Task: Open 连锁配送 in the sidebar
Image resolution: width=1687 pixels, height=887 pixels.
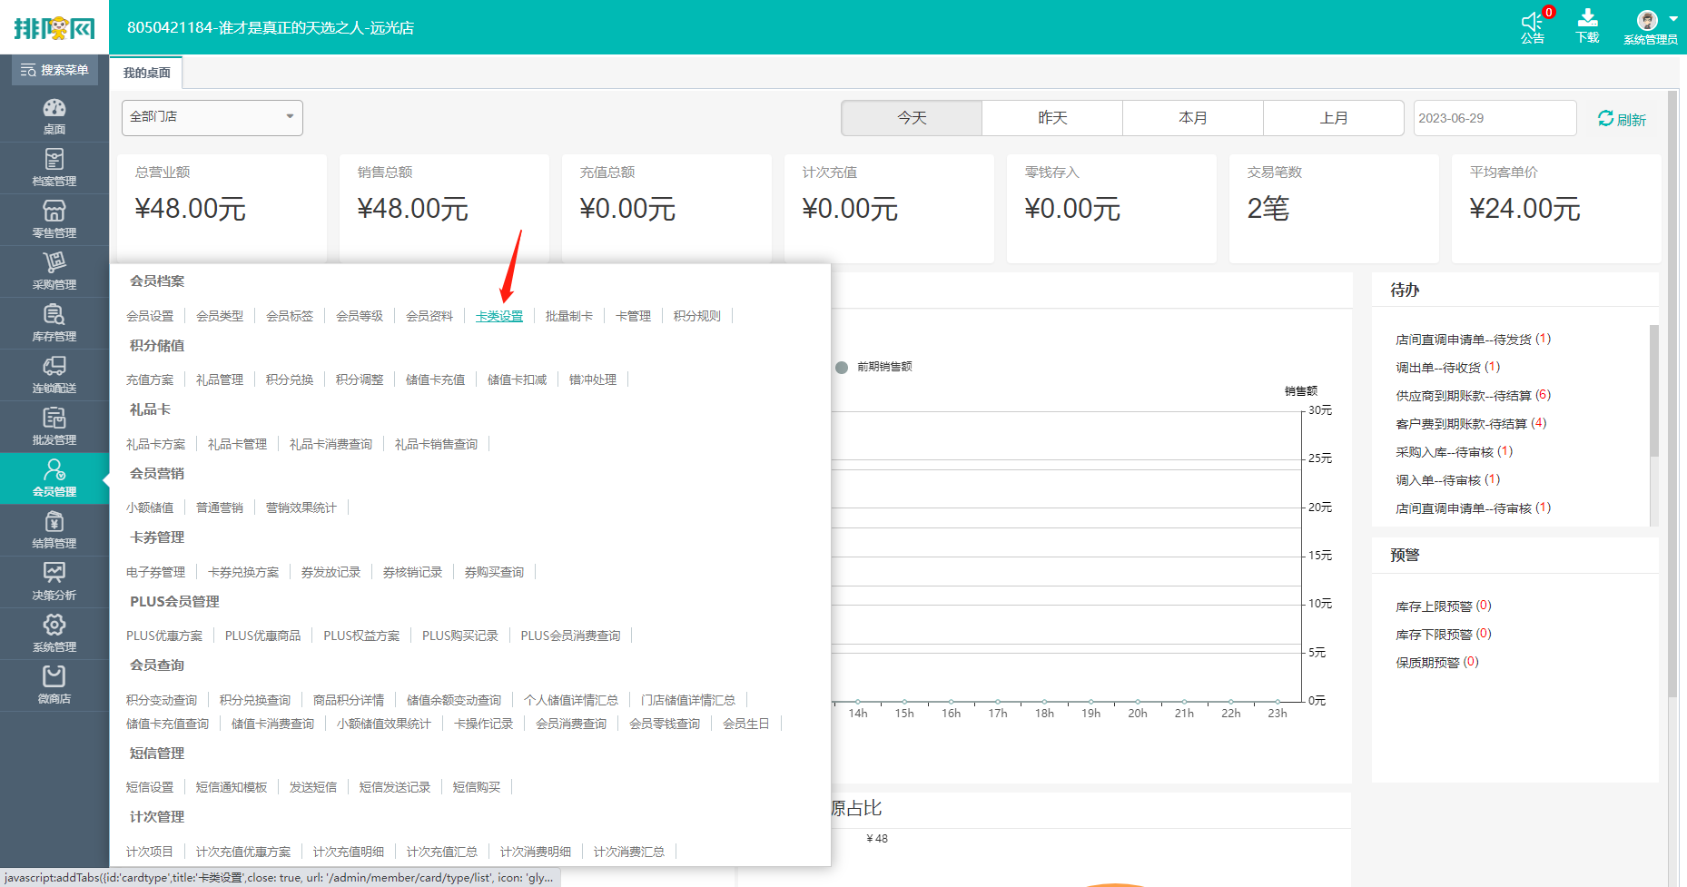Action: (x=54, y=374)
